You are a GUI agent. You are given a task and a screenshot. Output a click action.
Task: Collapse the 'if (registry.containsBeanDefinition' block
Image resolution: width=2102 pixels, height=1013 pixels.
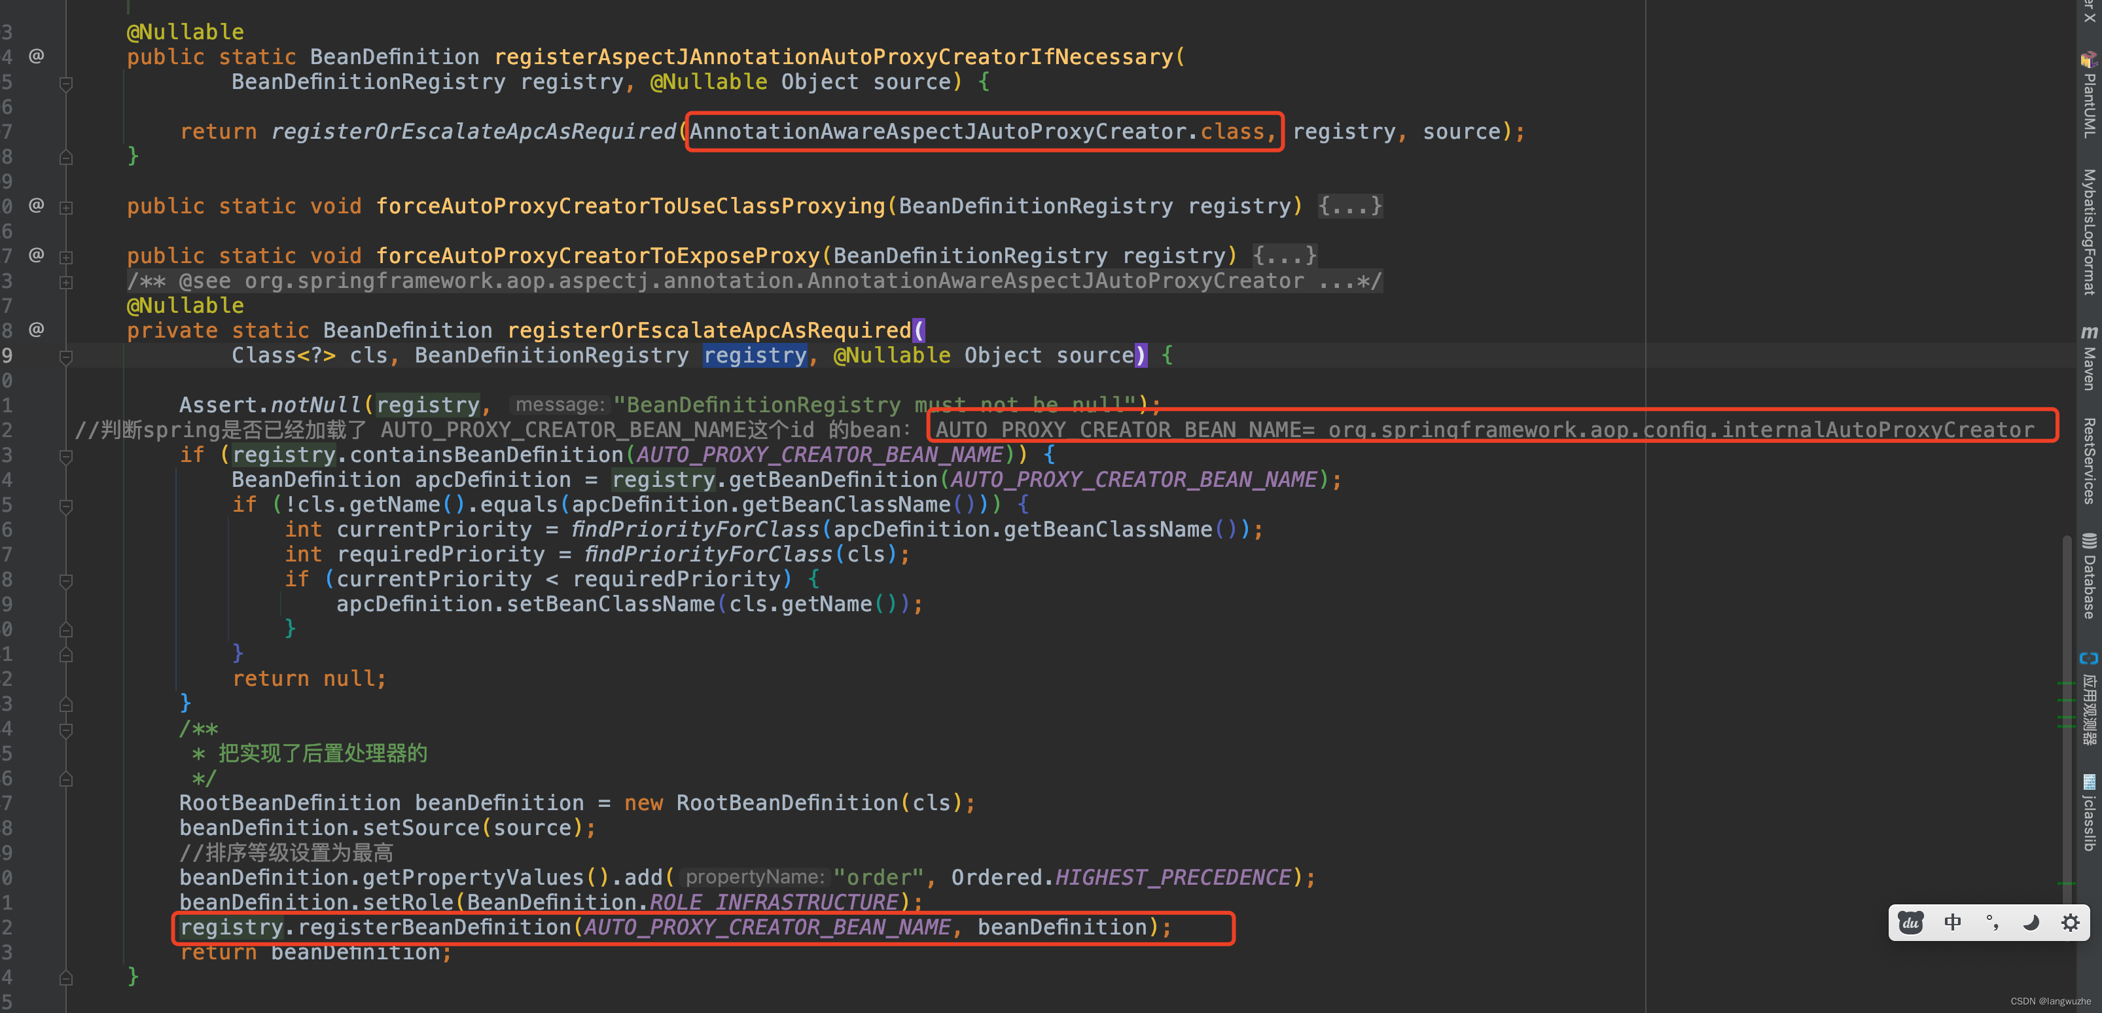click(66, 456)
